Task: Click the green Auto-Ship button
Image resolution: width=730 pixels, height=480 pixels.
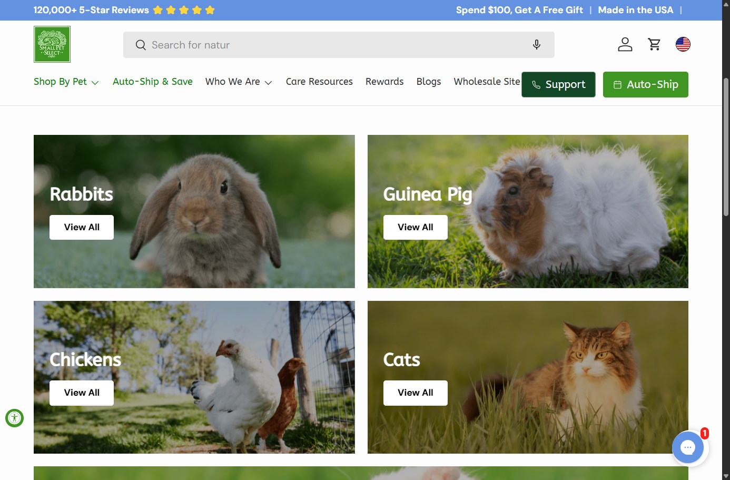Action: tap(645, 85)
